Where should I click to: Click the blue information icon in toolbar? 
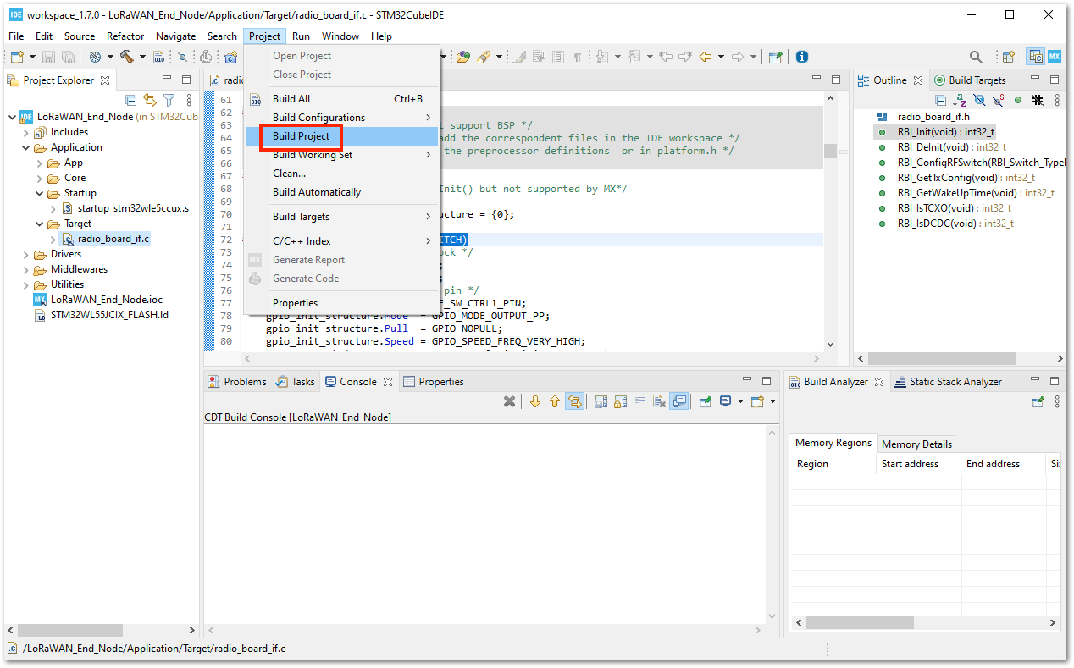[801, 57]
